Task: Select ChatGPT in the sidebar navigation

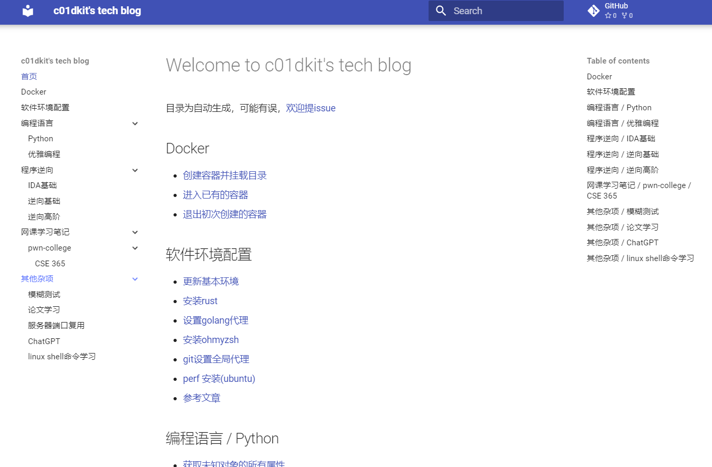Action: pos(43,341)
